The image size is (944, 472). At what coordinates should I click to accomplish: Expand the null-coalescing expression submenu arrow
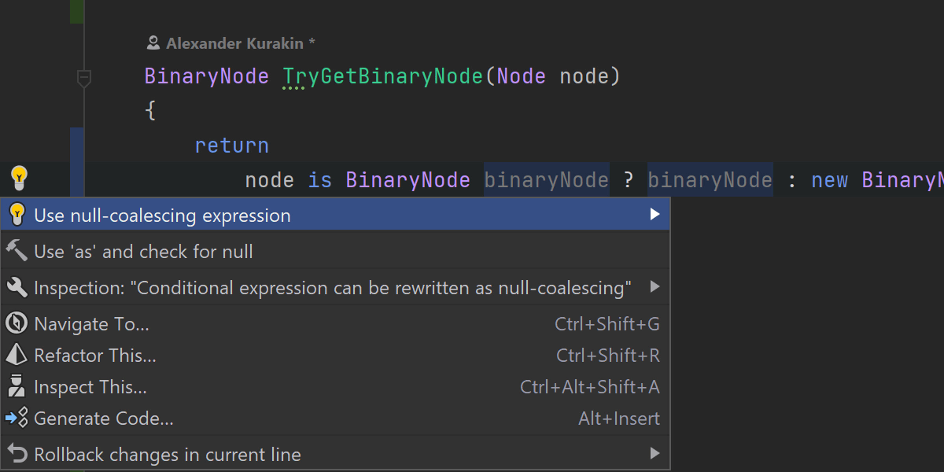point(655,214)
